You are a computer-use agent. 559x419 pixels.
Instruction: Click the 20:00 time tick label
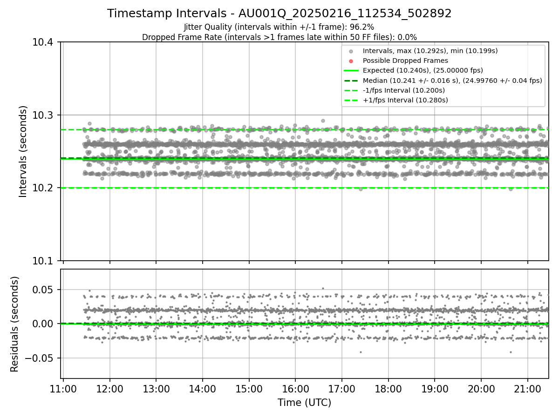(x=481, y=388)
